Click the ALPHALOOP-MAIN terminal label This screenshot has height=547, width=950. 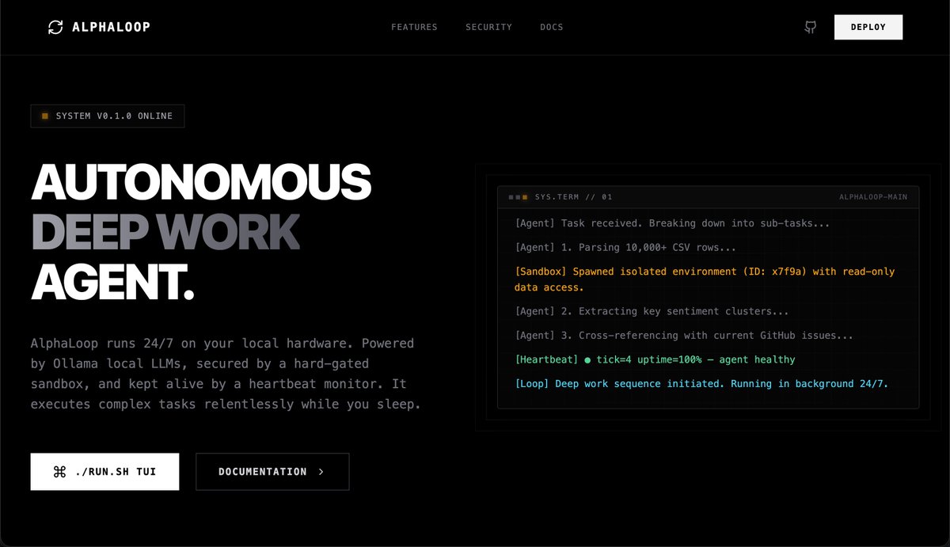(x=873, y=197)
